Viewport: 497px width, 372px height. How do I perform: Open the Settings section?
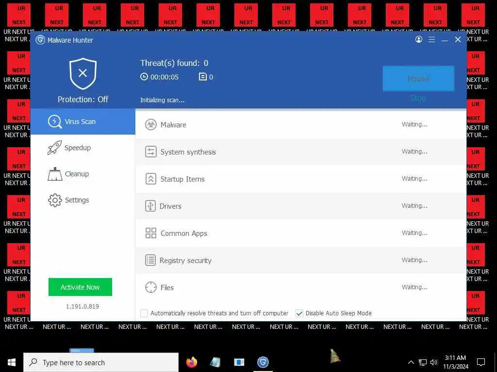(83, 200)
